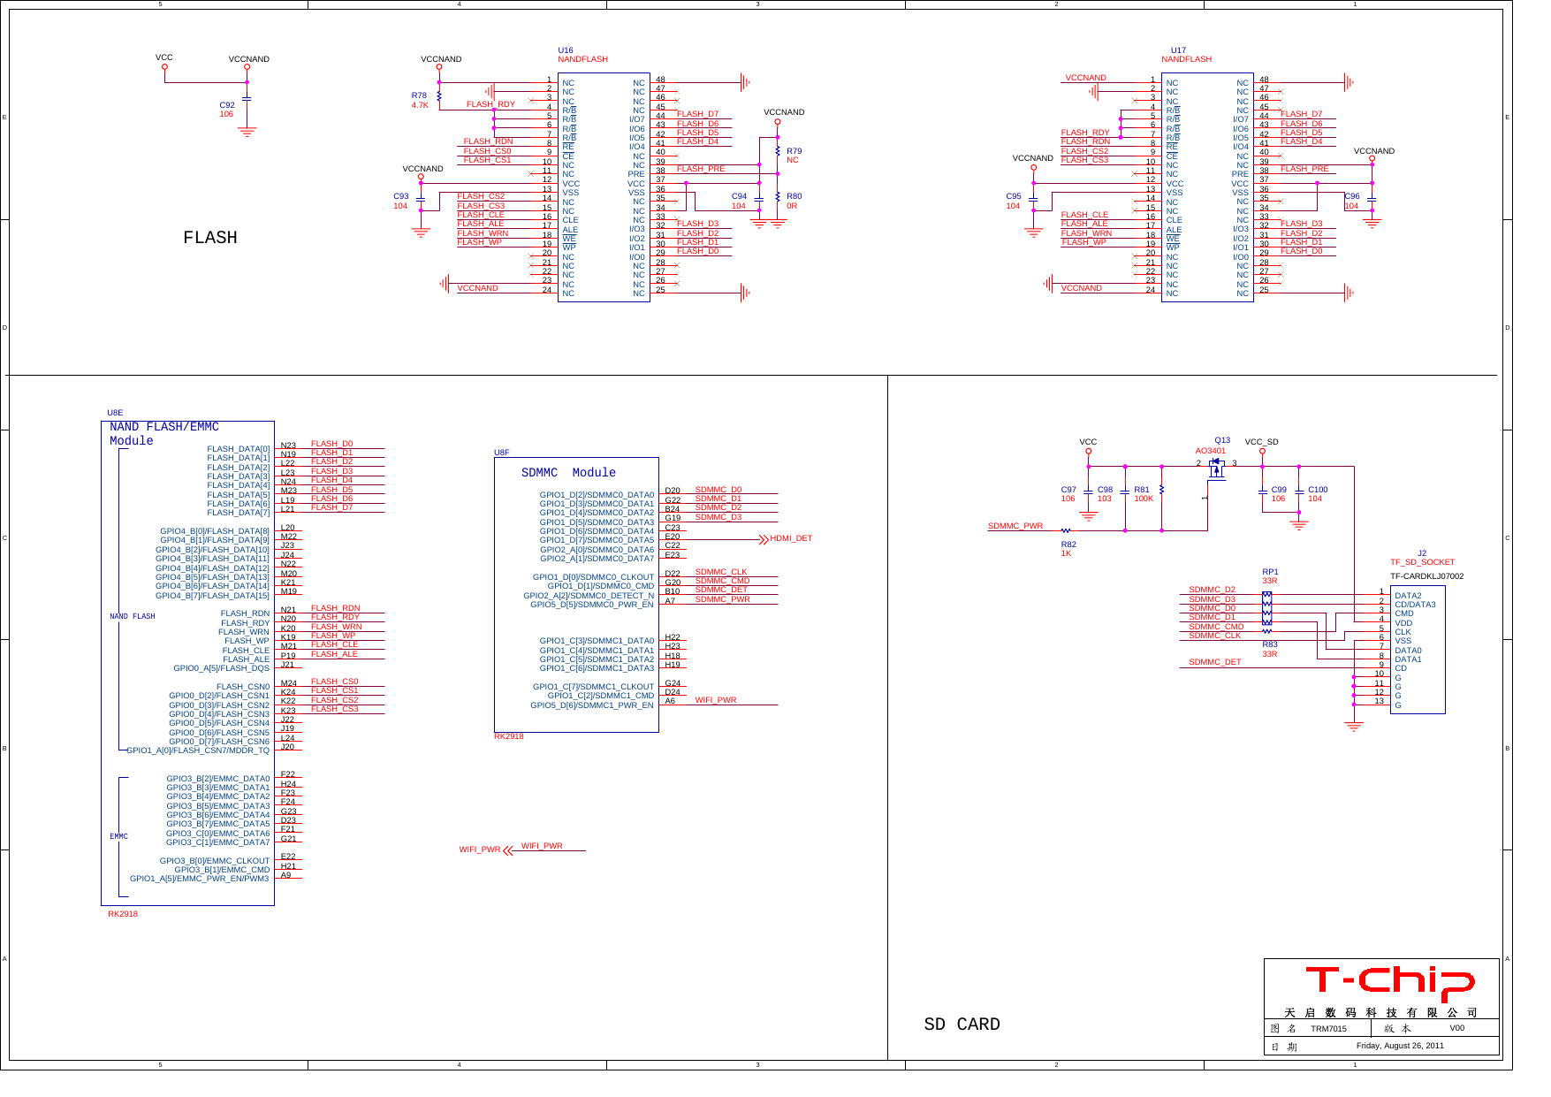Click the GPIO1_A[5]/EMMC_PWR_EN/PWM3 pin name
This screenshot has height=1097, width=1551.
(200, 879)
